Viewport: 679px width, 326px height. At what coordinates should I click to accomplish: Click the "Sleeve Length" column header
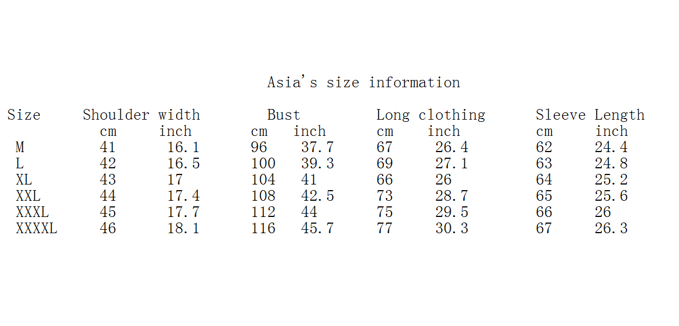pos(590,115)
